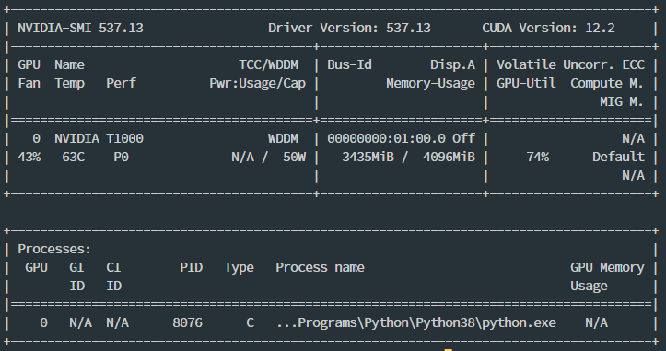Click the Type column header
This screenshot has height=351, width=666.
point(240,268)
